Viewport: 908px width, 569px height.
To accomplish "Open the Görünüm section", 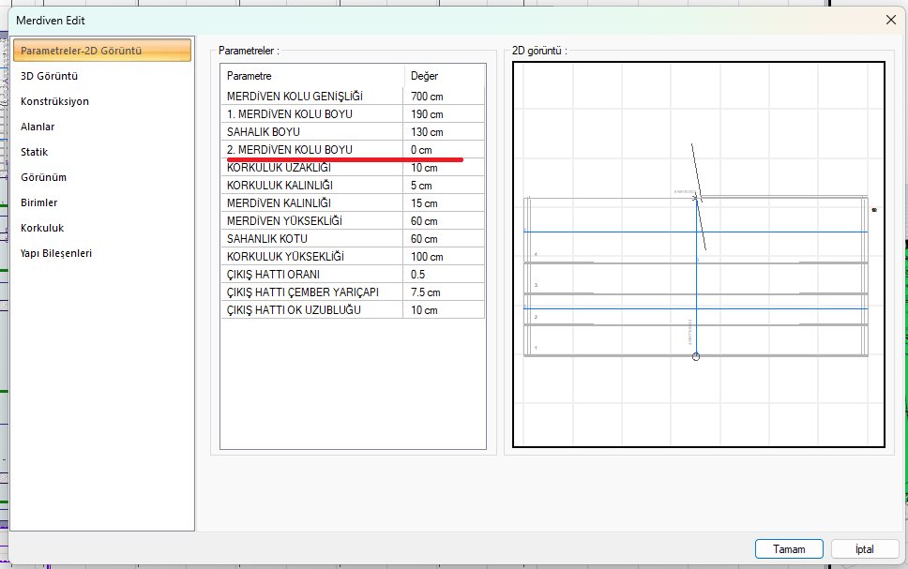I will click(43, 177).
